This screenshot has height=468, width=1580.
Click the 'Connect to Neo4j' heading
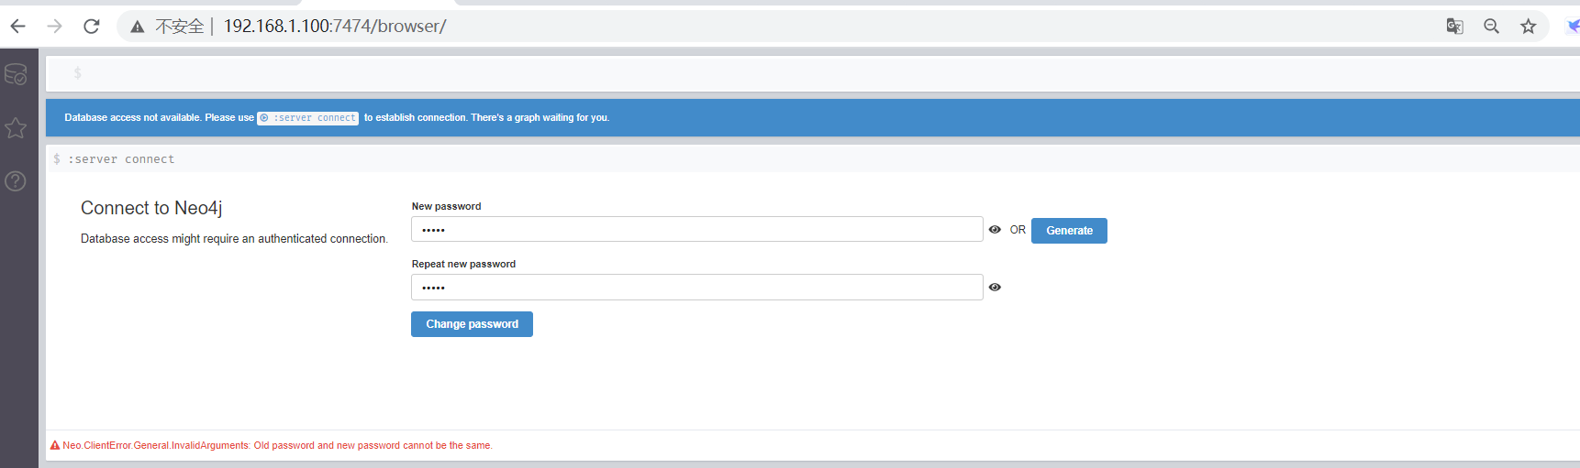pyautogui.click(x=151, y=208)
